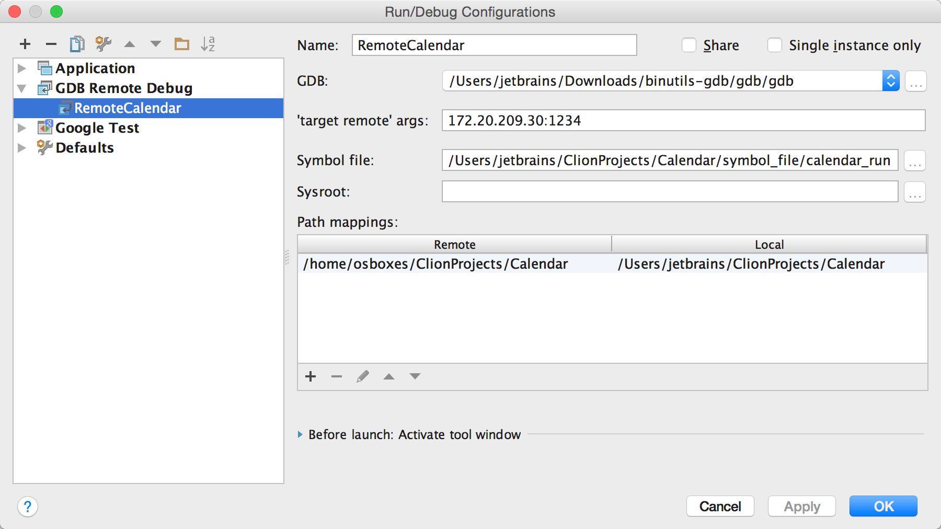Add a new path mapping
The height and width of the screenshot is (529, 941).
[311, 376]
